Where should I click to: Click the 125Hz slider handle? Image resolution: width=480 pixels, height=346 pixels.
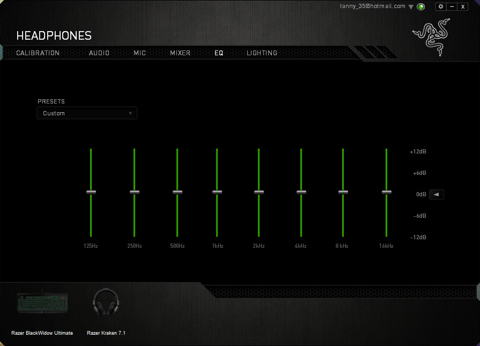91,192
